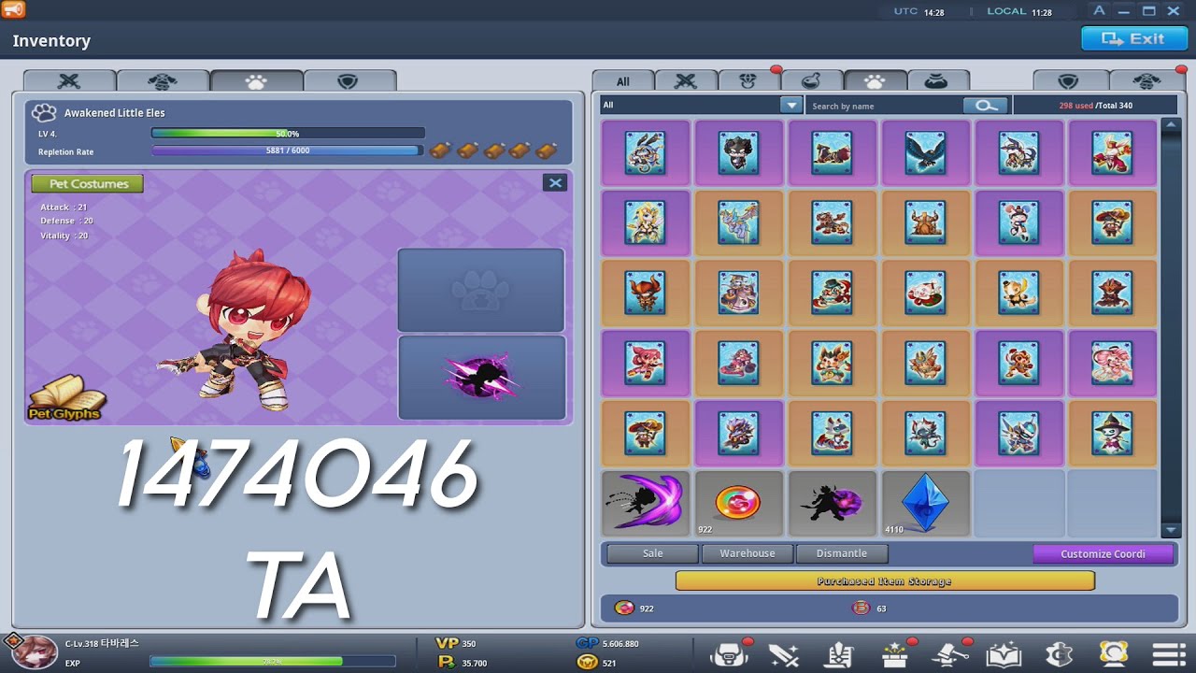1196x673 pixels.
Task: Click the GP 5.606.880 currency display
Action: (607, 643)
